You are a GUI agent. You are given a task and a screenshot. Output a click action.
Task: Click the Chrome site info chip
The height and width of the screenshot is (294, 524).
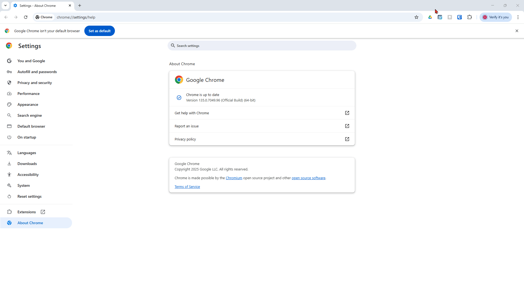(x=44, y=17)
